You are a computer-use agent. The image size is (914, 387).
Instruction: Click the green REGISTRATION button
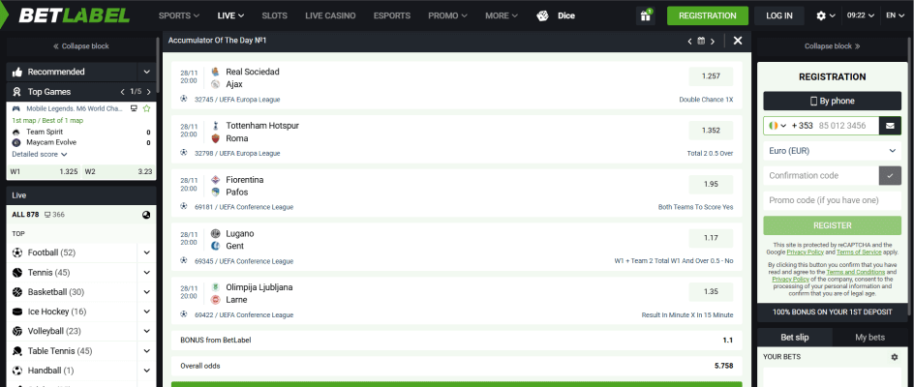[708, 15]
